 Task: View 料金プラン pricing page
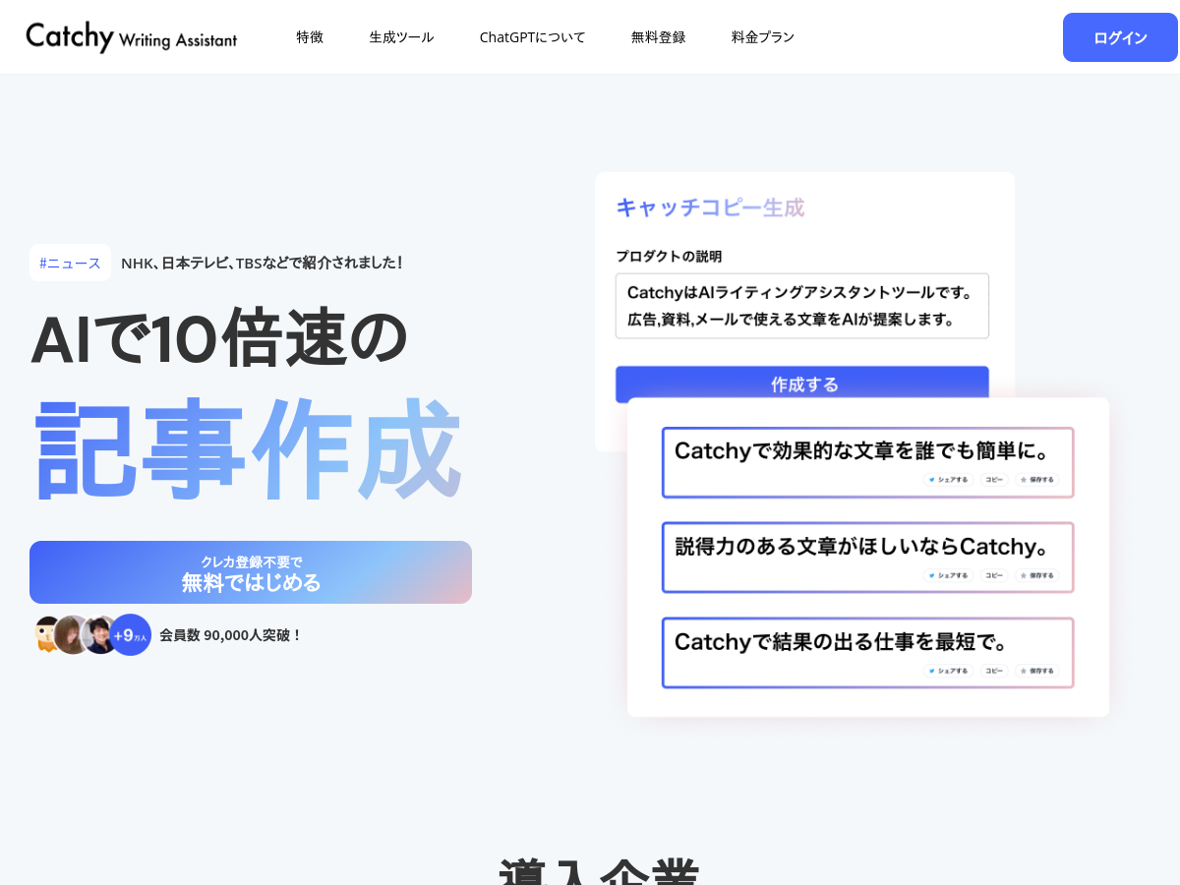[x=763, y=37]
